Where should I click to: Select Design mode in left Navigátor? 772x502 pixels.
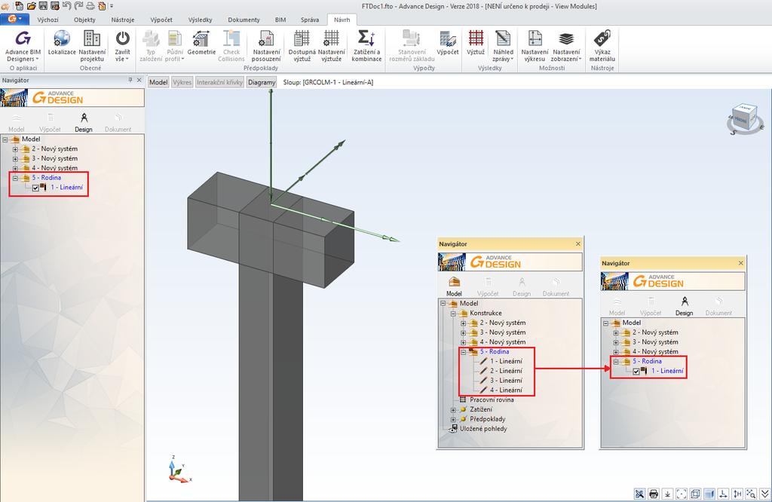pyautogui.click(x=84, y=122)
